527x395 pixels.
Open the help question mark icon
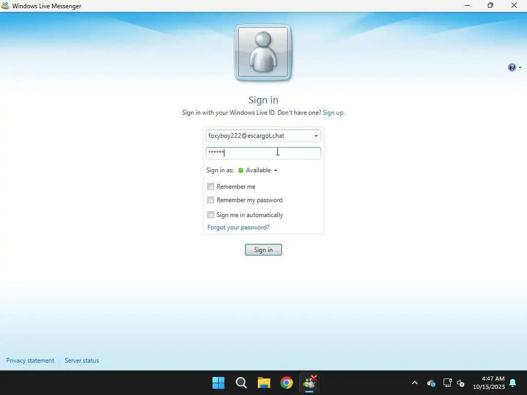pyautogui.click(x=512, y=67)
